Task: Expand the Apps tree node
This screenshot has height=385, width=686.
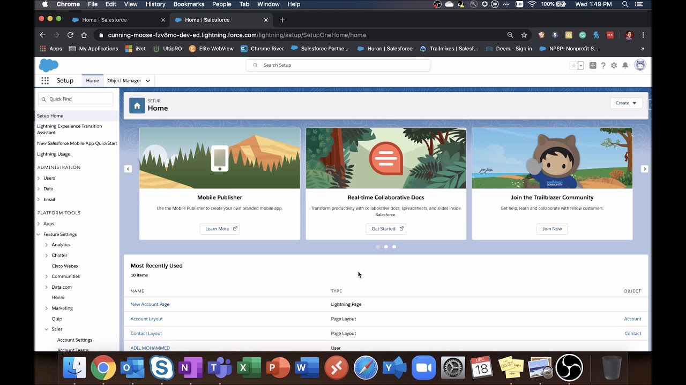Action: pos(39,224)
